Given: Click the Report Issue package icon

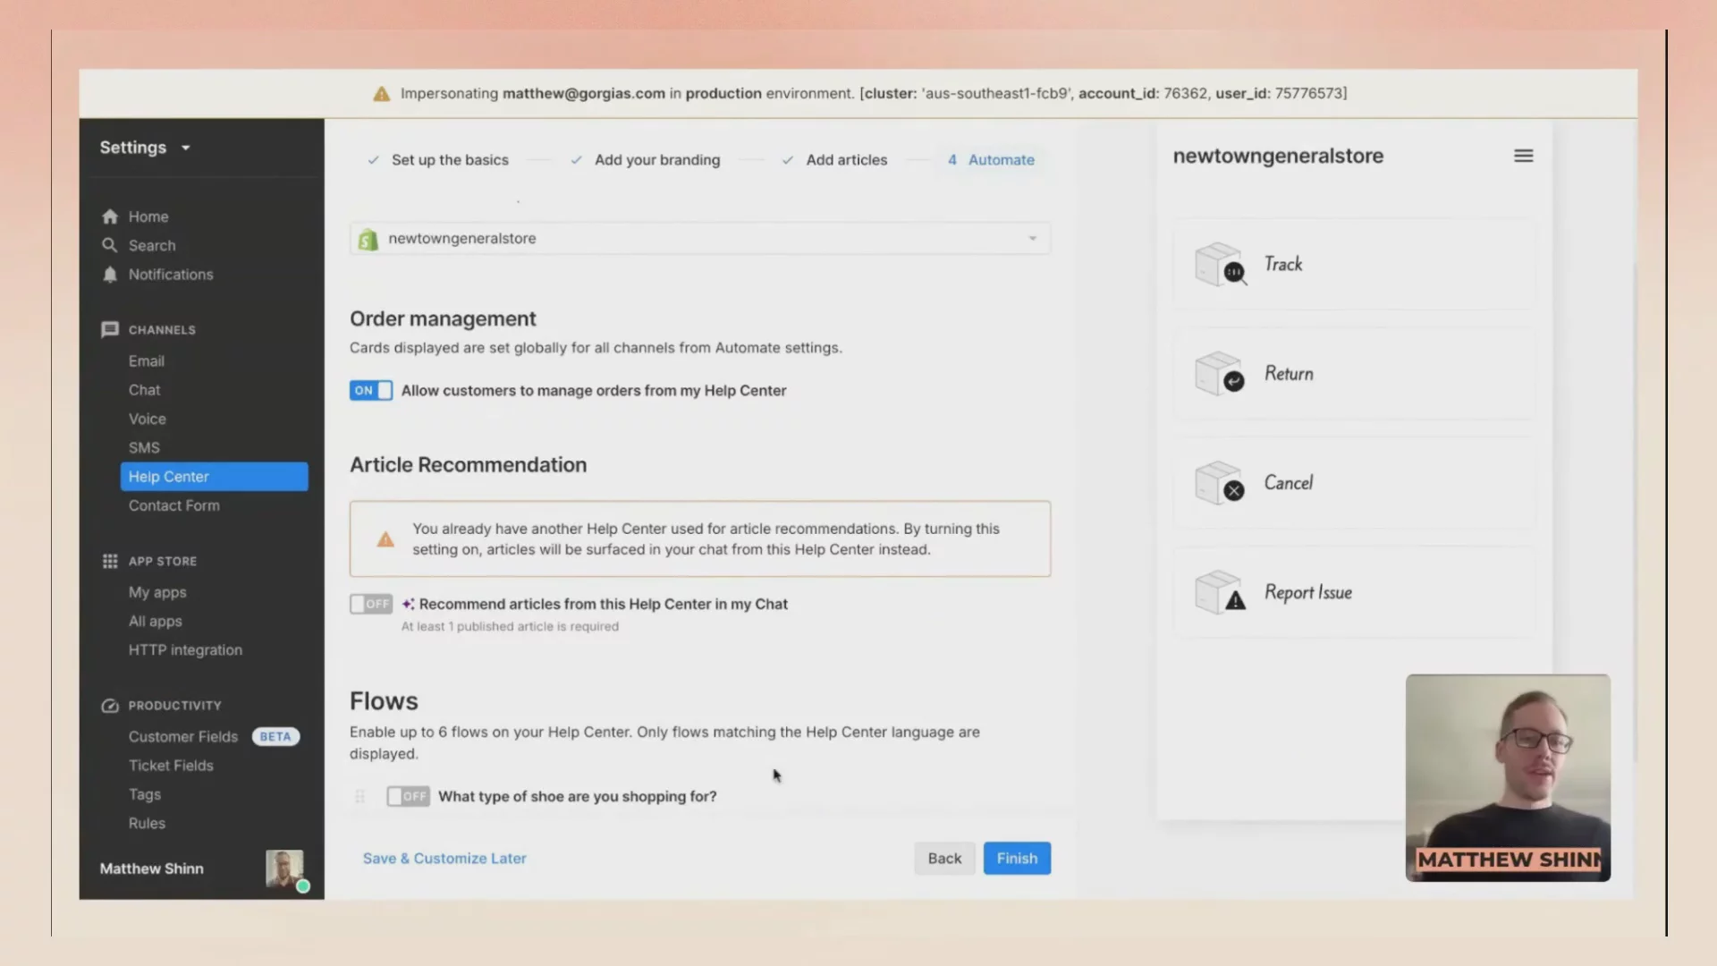Looking at the screenshot, I should [x=1221, y=592].
